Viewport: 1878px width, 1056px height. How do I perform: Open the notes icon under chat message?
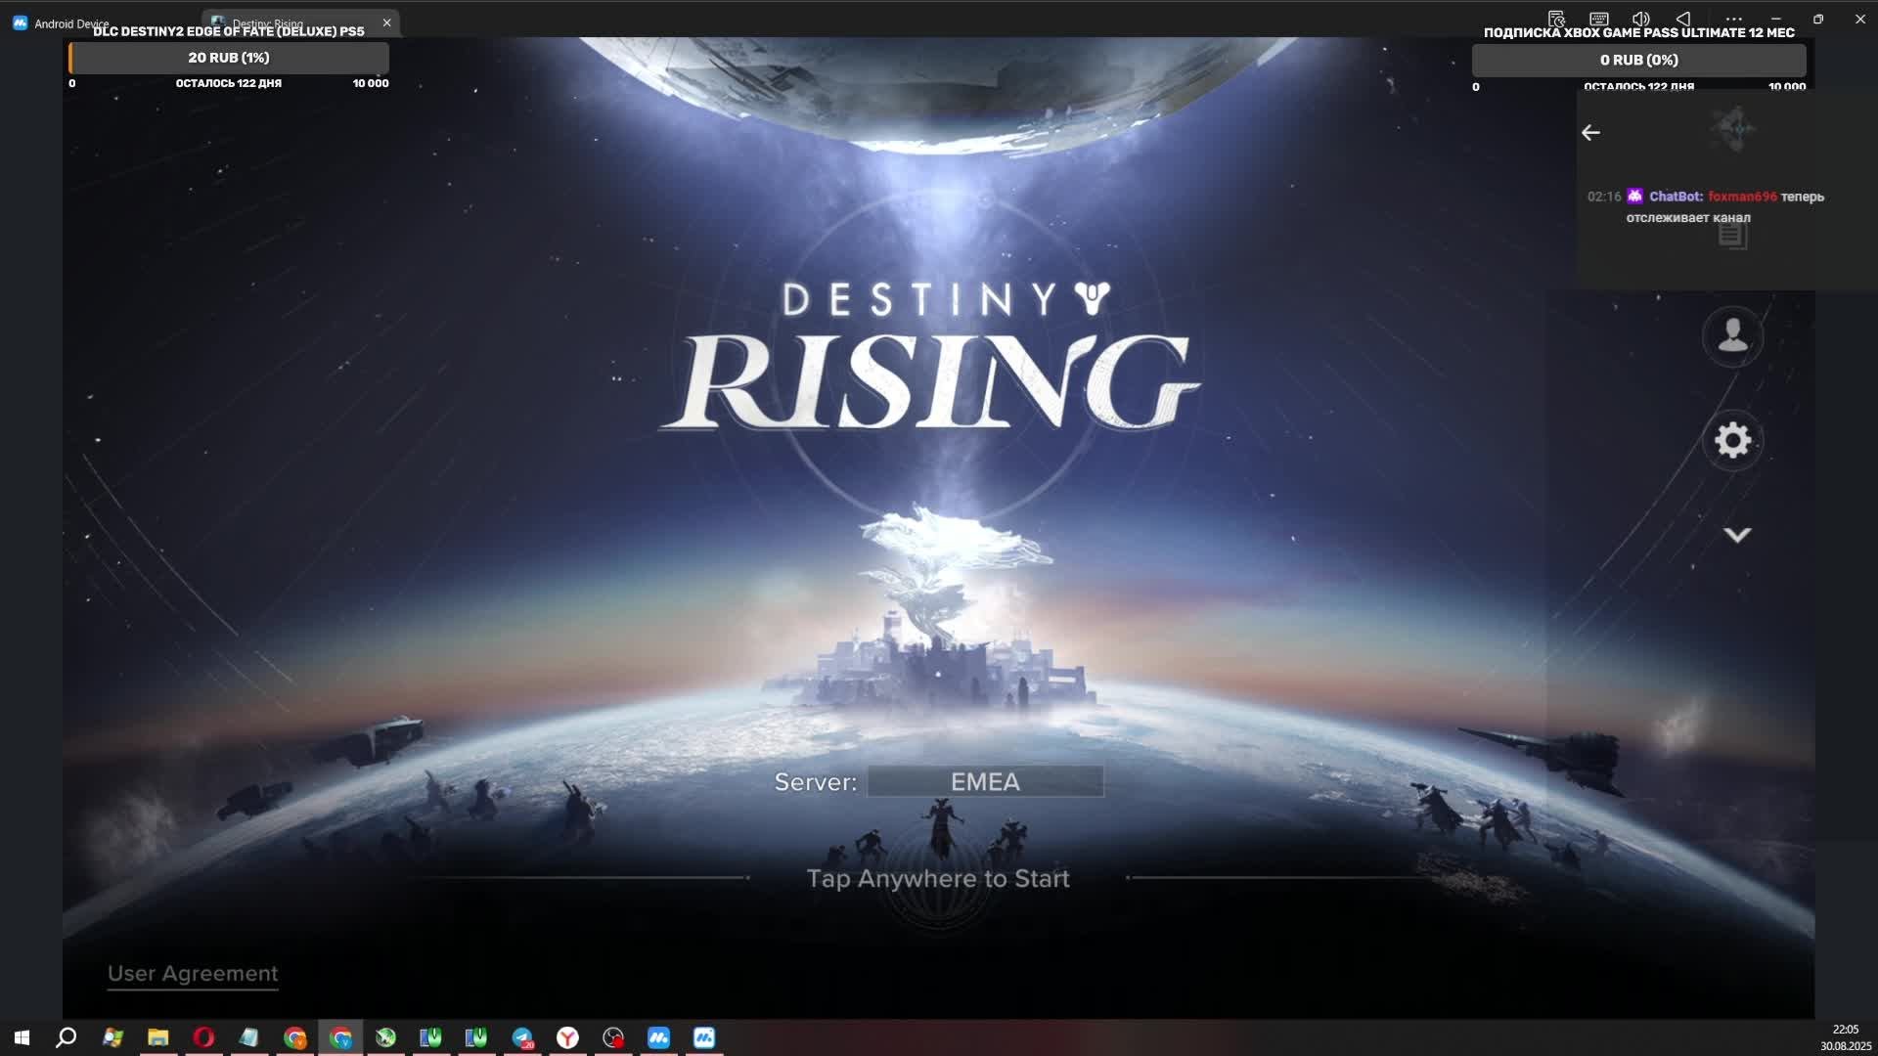pos(1732,236)
